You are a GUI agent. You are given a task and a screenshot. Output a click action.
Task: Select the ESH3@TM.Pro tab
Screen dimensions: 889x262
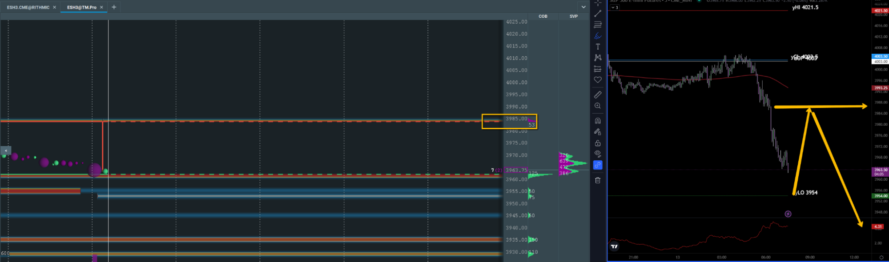click(81, 8)
